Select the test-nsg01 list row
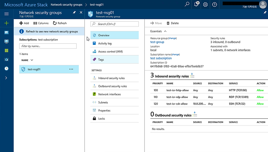Viewport: 268px width, 152px height. click(x=49, y=69)
